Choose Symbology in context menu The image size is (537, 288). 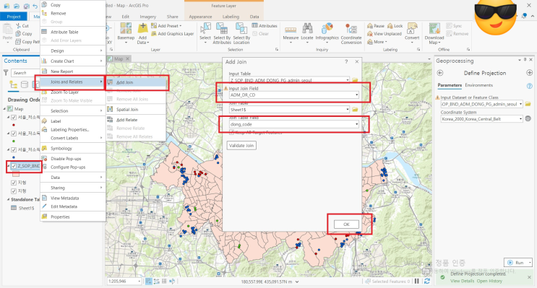tap(72, 149)
